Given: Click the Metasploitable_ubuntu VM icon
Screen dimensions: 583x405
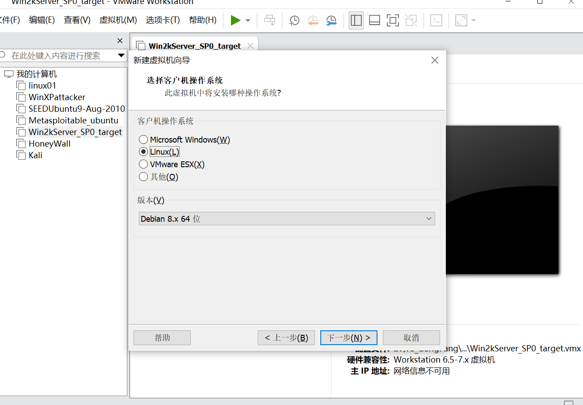Looking at the screenshot, I should coord(21,120).
